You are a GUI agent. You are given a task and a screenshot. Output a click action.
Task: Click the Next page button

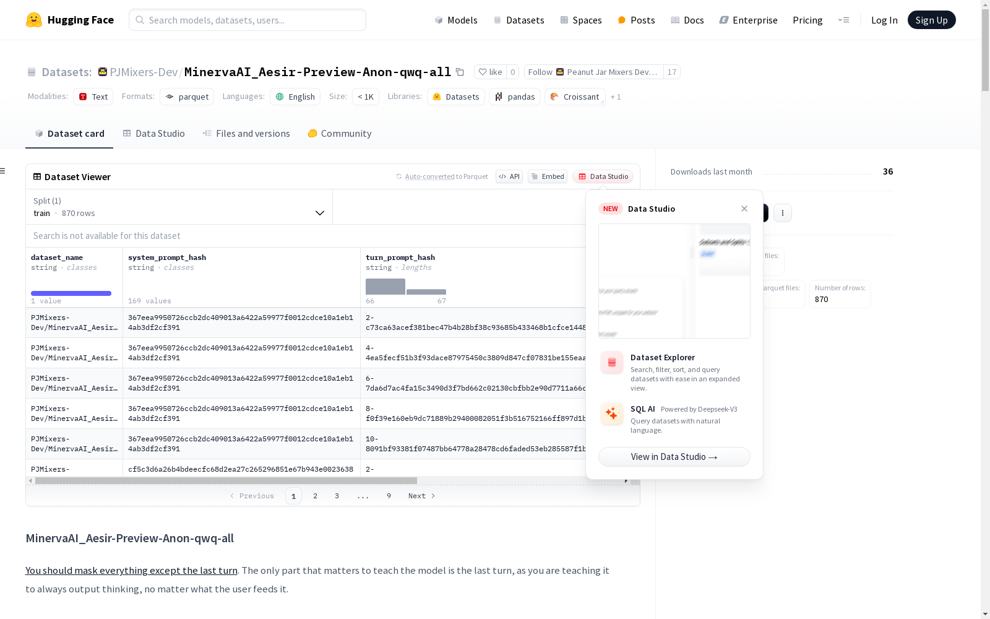[422, 496]
